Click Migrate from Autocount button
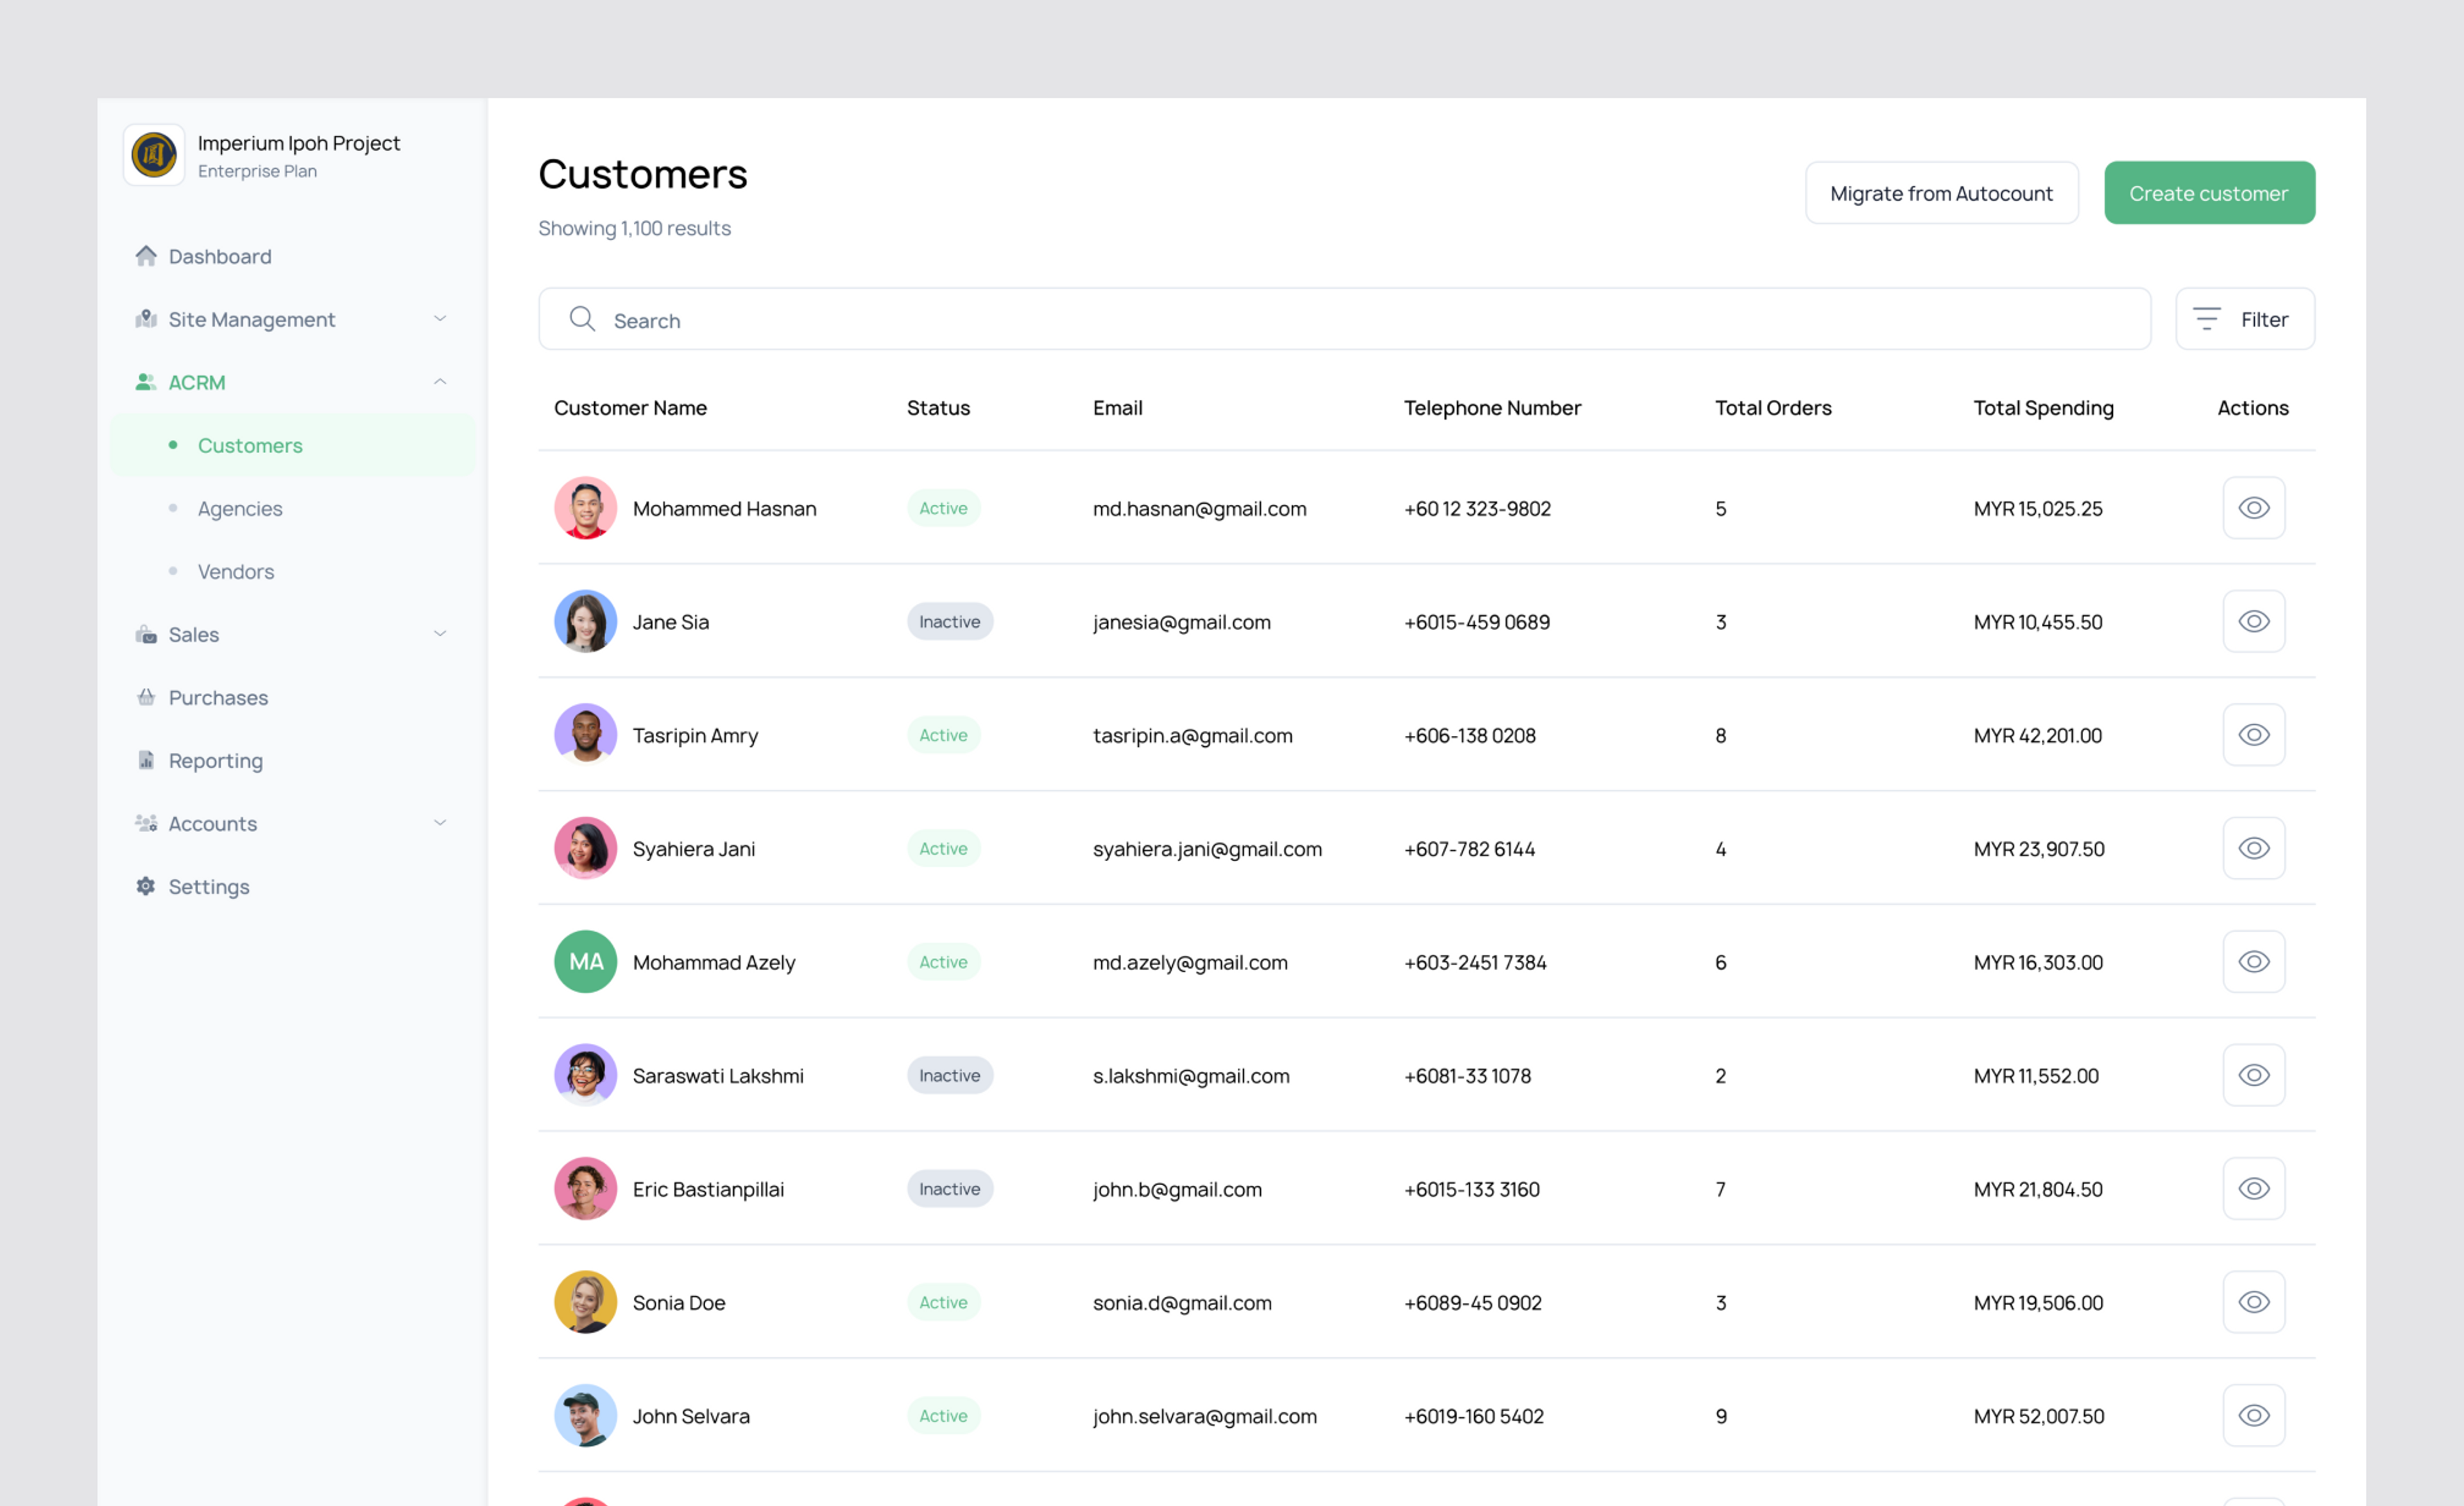This screenshot has height=1506, width=2464. pyautogui.click(x=1941, y=193)
